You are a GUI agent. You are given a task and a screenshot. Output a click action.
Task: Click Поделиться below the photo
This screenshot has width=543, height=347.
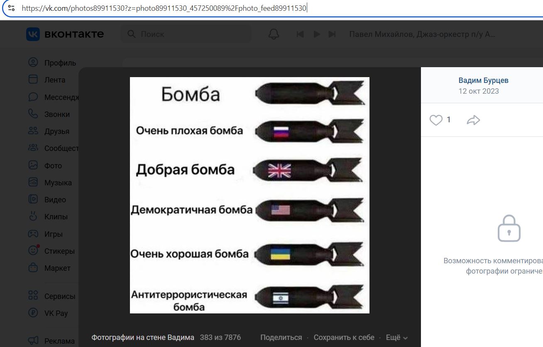[281, 337]
